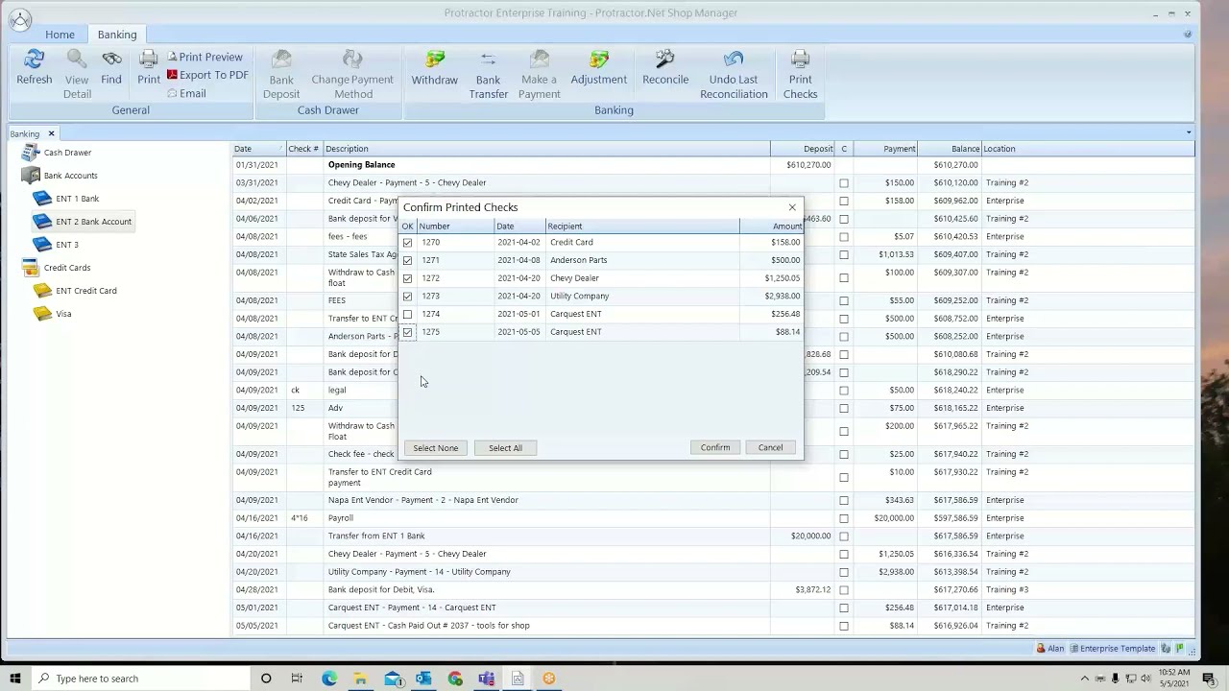Click Alan user in status bar

pos(1050,649)
